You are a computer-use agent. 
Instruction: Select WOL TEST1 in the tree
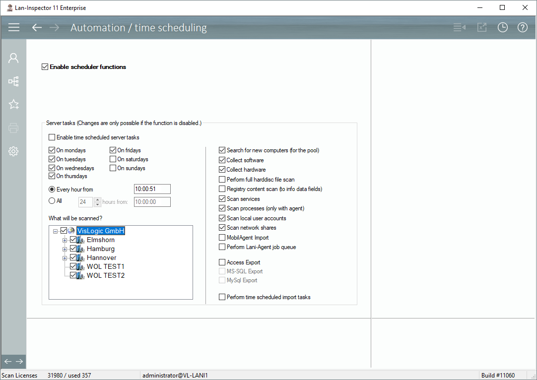click(105, 267)
